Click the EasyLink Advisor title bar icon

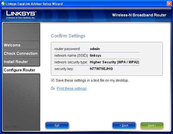point(3,4)
